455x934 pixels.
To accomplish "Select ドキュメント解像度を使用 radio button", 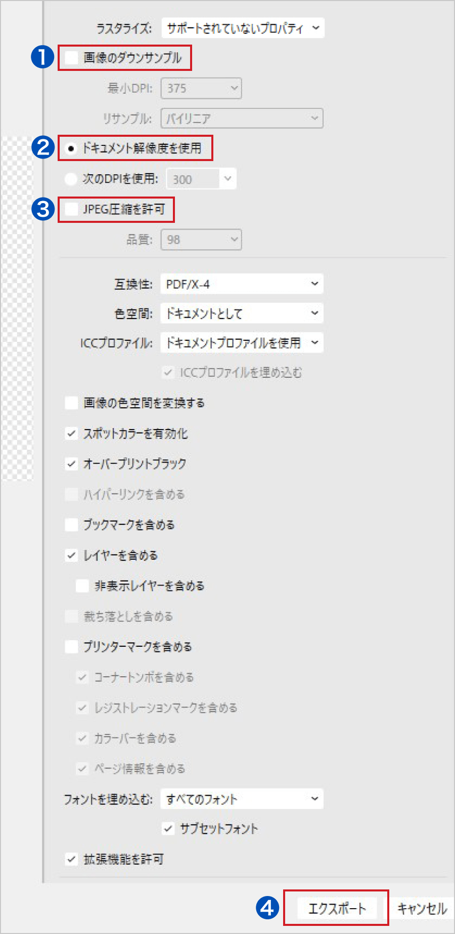I will point(71,148).
